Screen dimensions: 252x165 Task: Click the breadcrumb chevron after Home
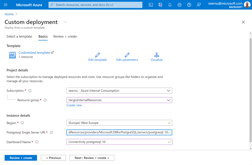tap(16, 14)
